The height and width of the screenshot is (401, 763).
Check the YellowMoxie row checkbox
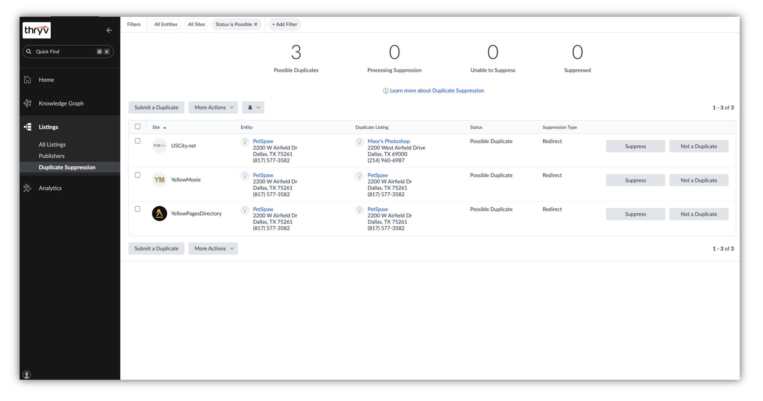[138, 175]
